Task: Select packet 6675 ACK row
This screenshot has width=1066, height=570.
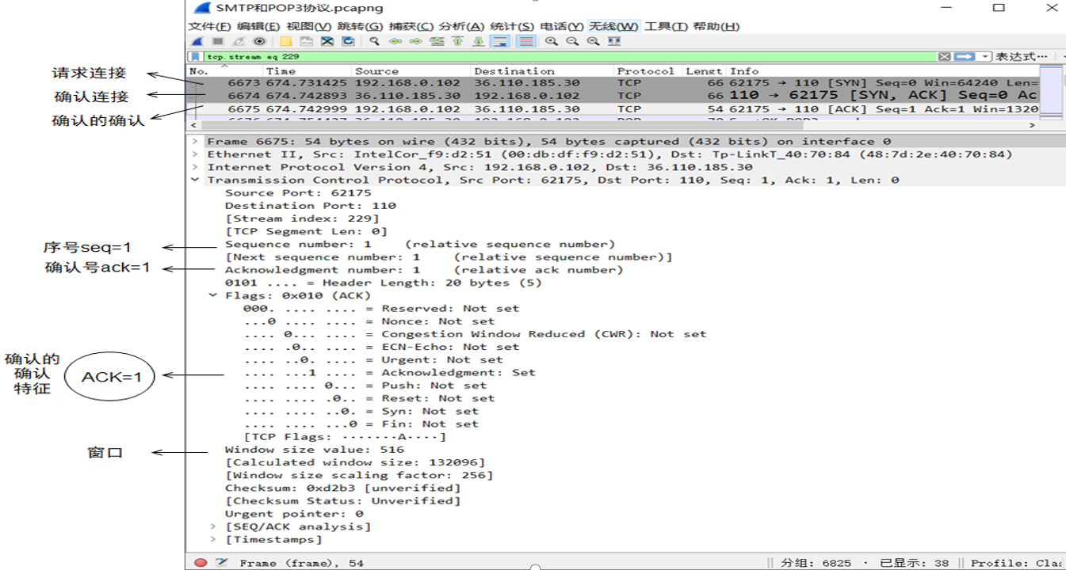Action: coord(613,109)
